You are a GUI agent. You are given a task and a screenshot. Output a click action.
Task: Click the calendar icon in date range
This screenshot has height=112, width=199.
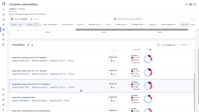tap(115, 19)
